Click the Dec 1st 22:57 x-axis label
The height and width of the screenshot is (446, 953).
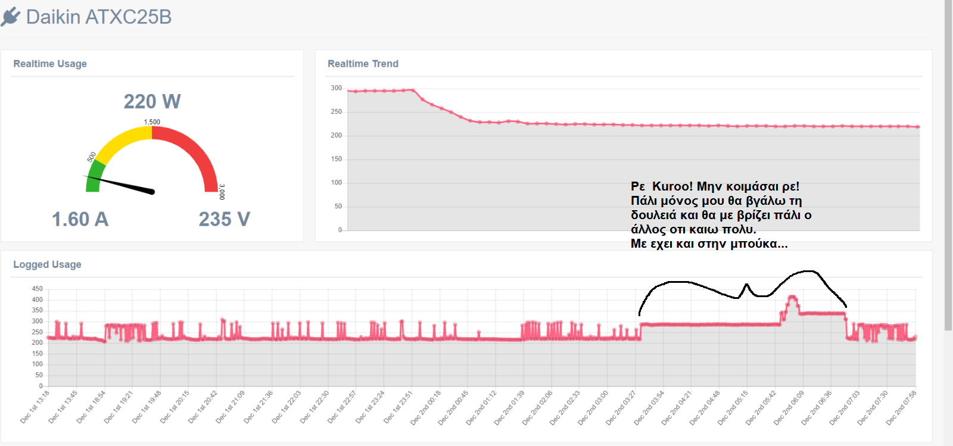[342, 407]
